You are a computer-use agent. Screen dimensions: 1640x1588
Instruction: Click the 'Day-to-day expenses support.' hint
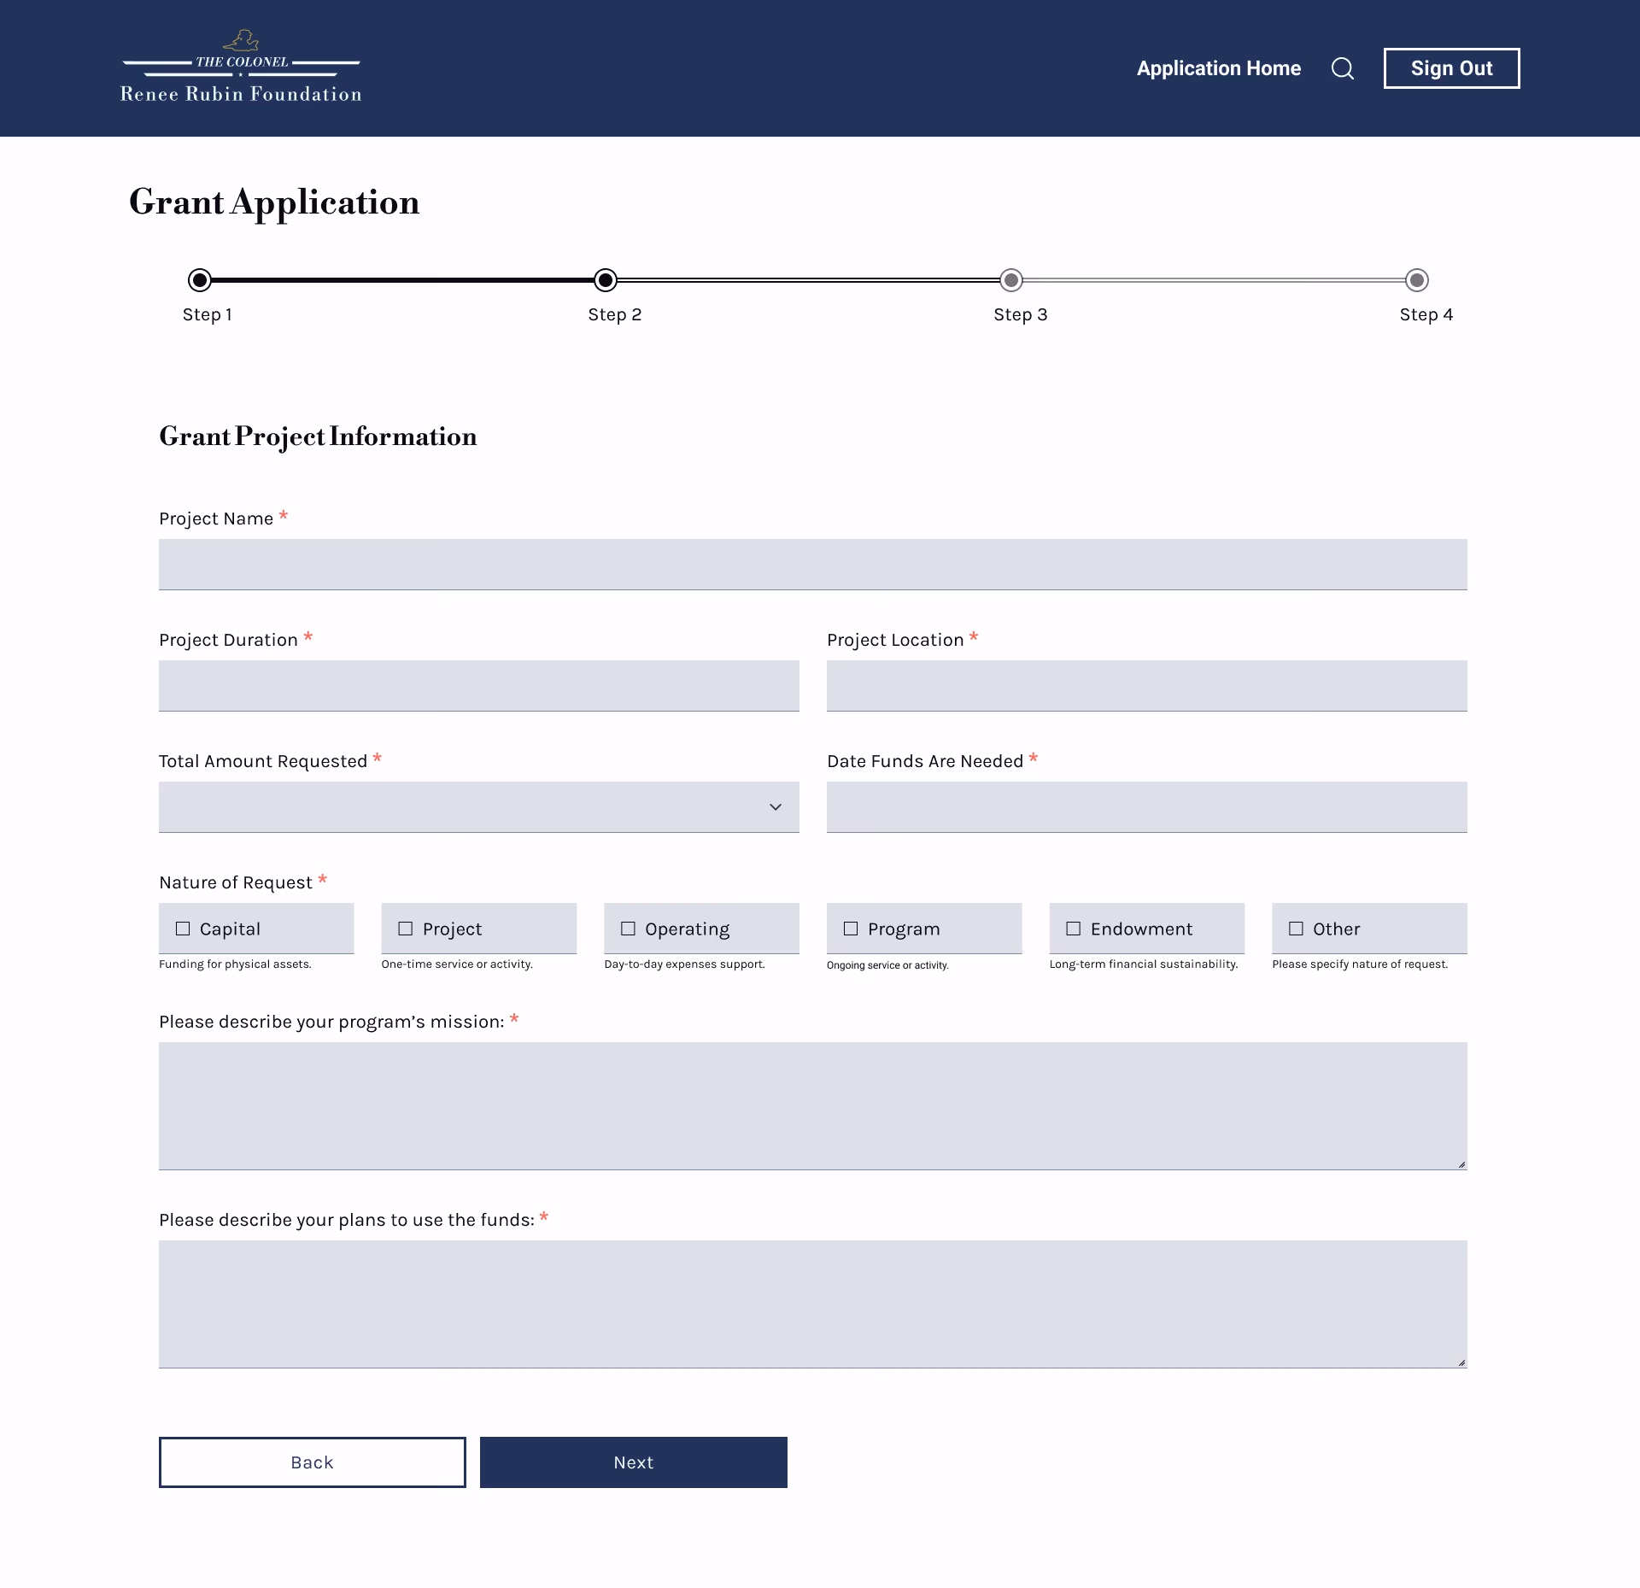tap(684, 964)
